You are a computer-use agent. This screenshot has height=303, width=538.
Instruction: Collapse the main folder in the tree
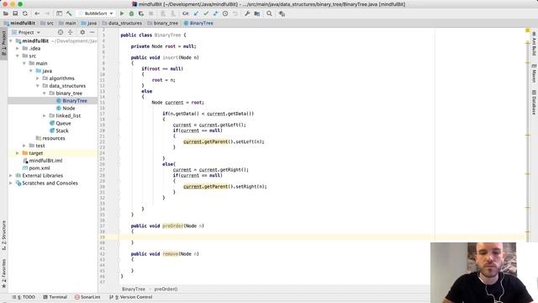point(24,63)
